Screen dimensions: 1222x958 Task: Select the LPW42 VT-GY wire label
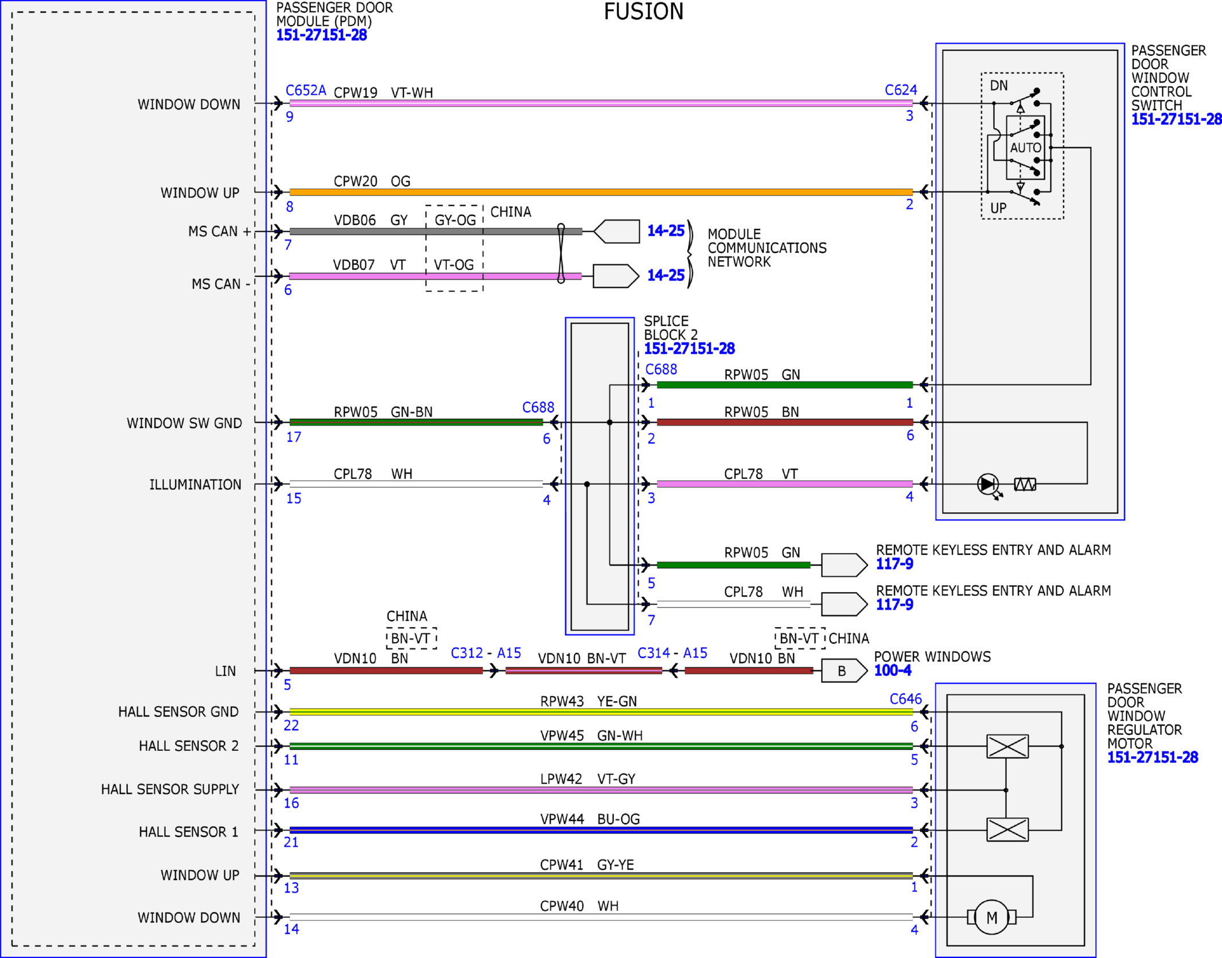tap(588, 779)
